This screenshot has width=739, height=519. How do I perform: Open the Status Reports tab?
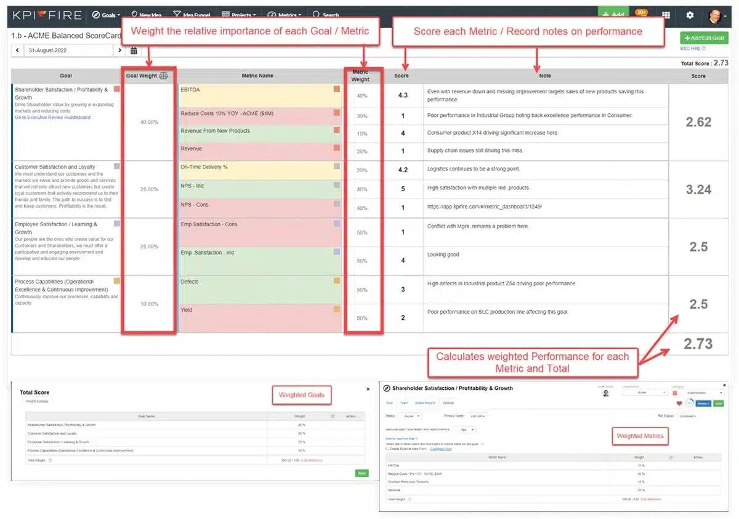pyautogui.click(x=425, y=403)
